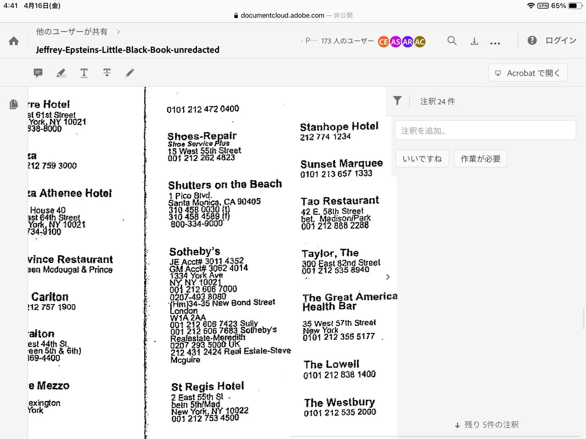This screenshot has width=586, height=439.
Task: Click the Santa Monica, CA 90405 address line
Action: tap(214, 202)
